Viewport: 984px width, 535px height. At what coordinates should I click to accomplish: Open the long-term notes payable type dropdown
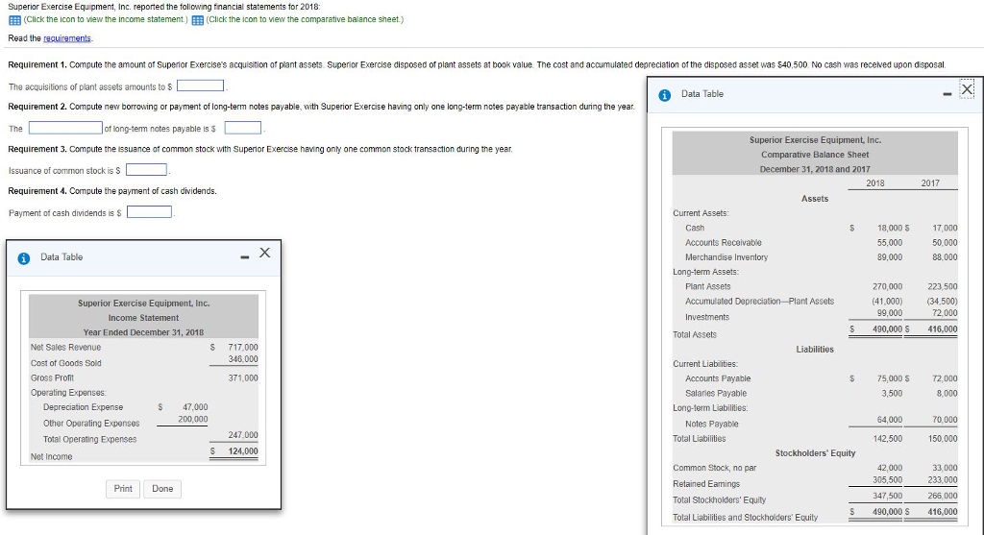point(66,128)
